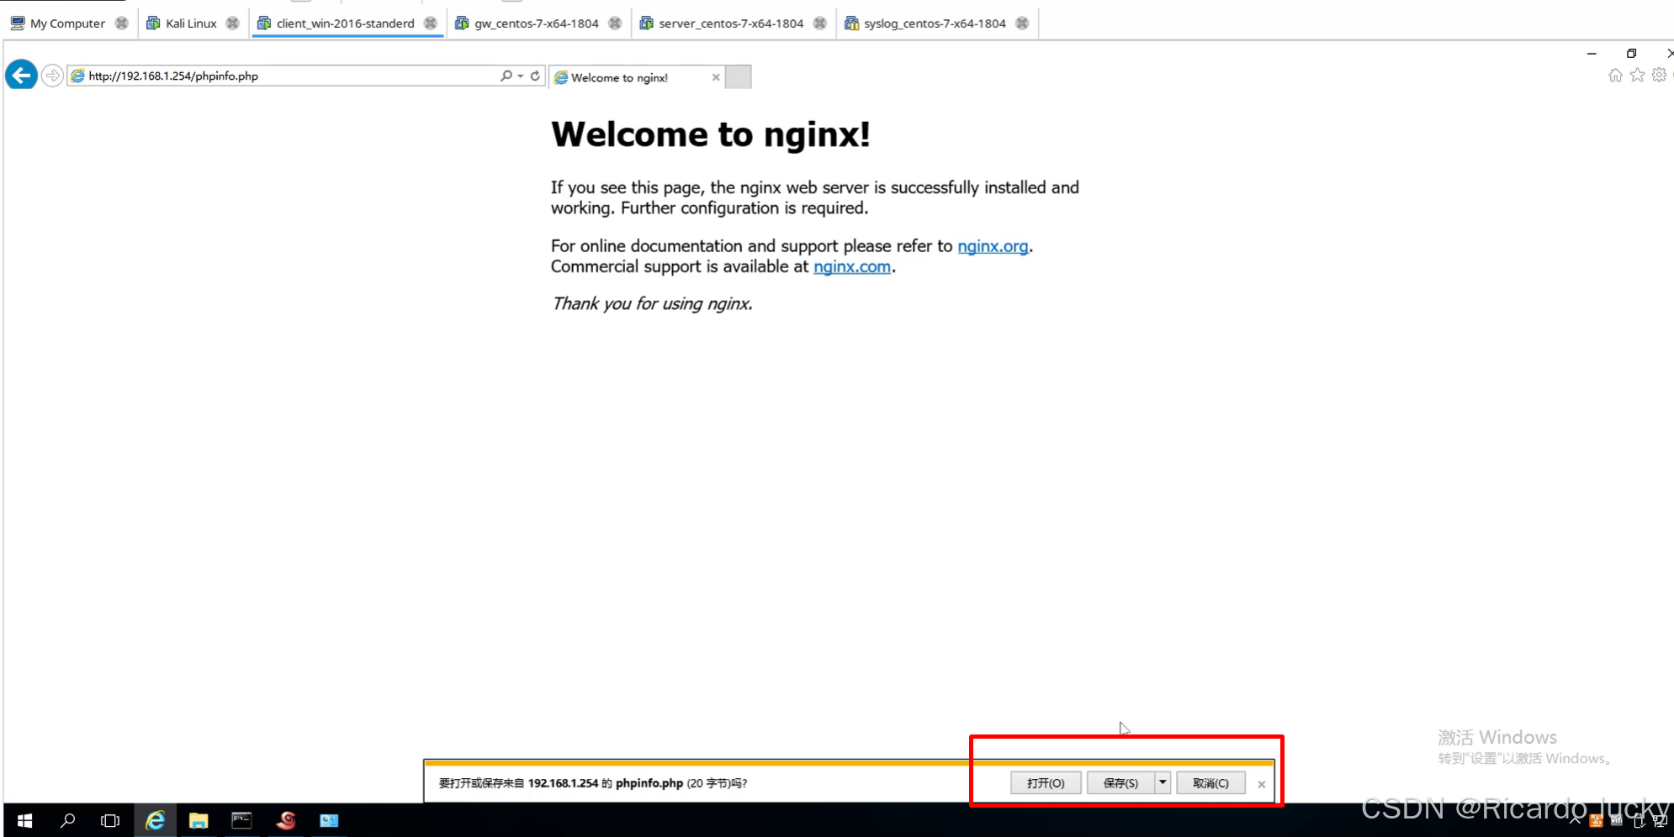Close the syslog_centos-7-x64-1804 VM tab
The image size is (1674, 837).
click(1022, 24)
